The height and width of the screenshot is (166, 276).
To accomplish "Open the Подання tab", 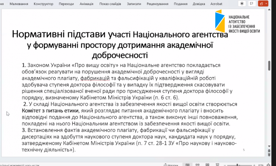I will point(181,4).
